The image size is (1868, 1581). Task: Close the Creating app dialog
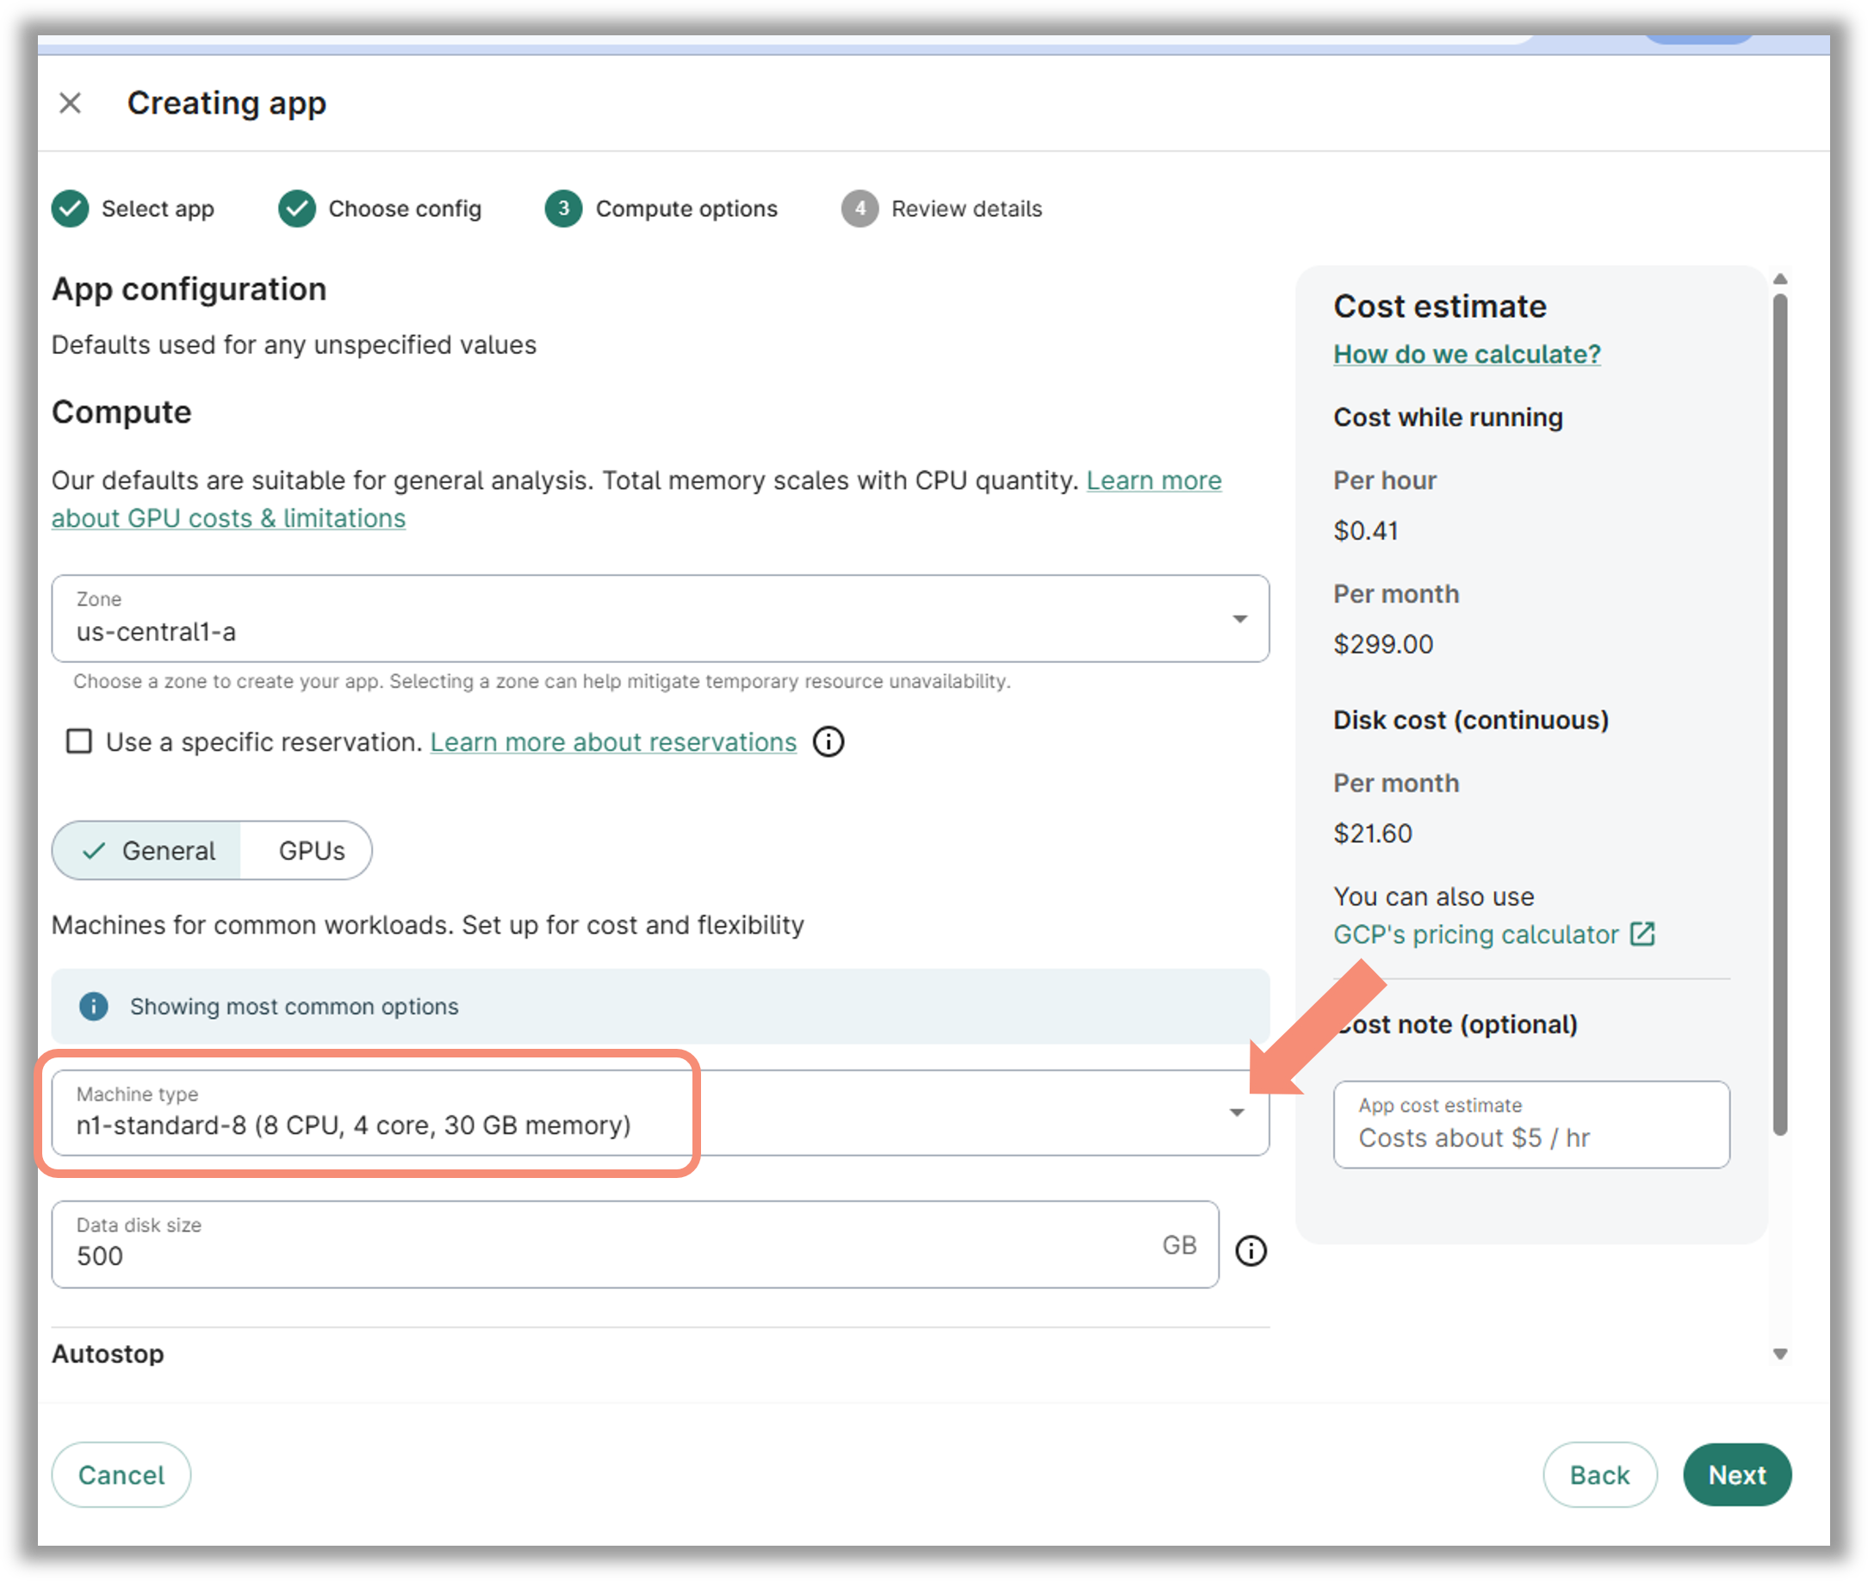[70, 103]
